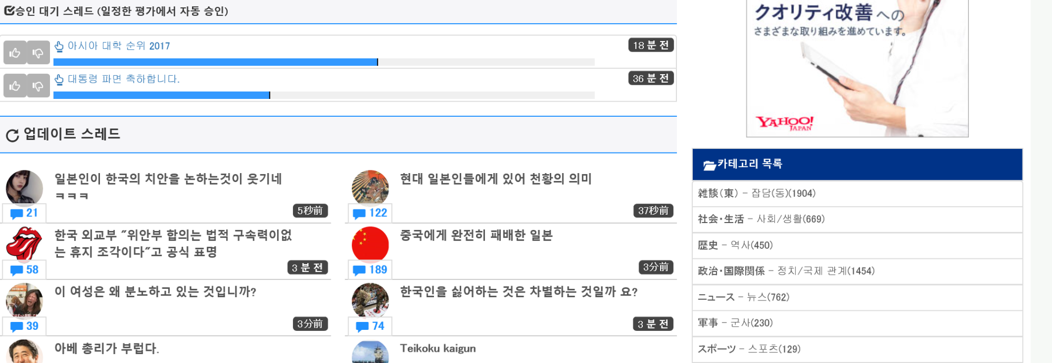Click the folder icon beside 카테고리 목록
Screen dimensions: 1052x363
[x=709, y=165]
